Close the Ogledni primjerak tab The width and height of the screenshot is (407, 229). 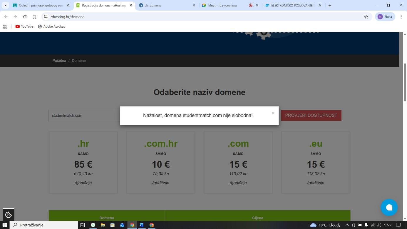coord(68,5)
